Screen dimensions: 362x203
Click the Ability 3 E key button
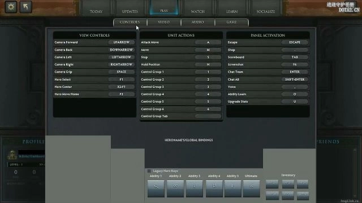point(195,188)
